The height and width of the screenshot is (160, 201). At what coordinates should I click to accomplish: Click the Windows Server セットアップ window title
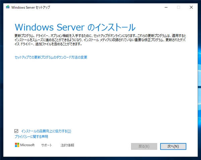[x=30, y=7]
